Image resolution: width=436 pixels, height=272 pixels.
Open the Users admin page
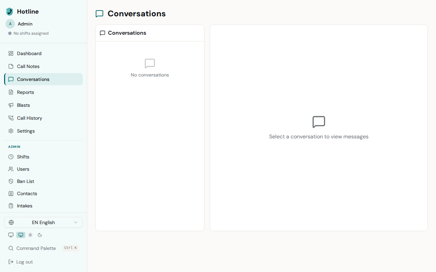[23, 169]
